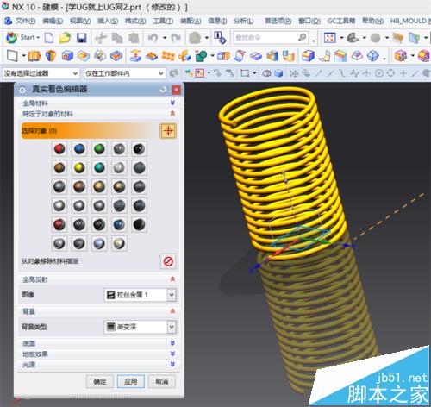
Task: Save the part with the floppy disk icon
Action: coord(82,38)
